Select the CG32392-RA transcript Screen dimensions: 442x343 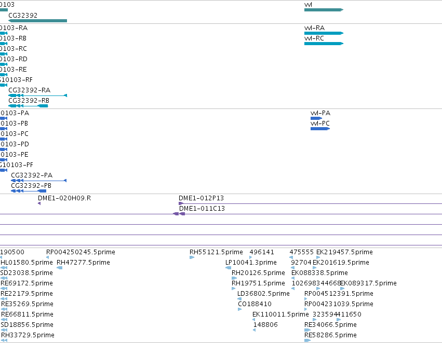pyautogui.click(x=38, y=95)
